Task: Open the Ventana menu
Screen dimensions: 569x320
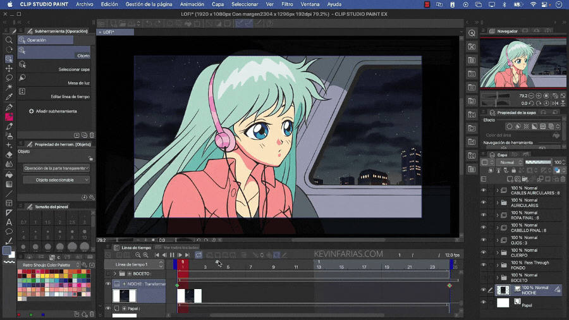Action: pos(310,4)
